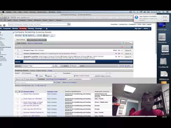Viewport: 171px width, 128px height.
Task: Click the red X in criteria header row
Action: pyautogui.click(x=122, y=47)
